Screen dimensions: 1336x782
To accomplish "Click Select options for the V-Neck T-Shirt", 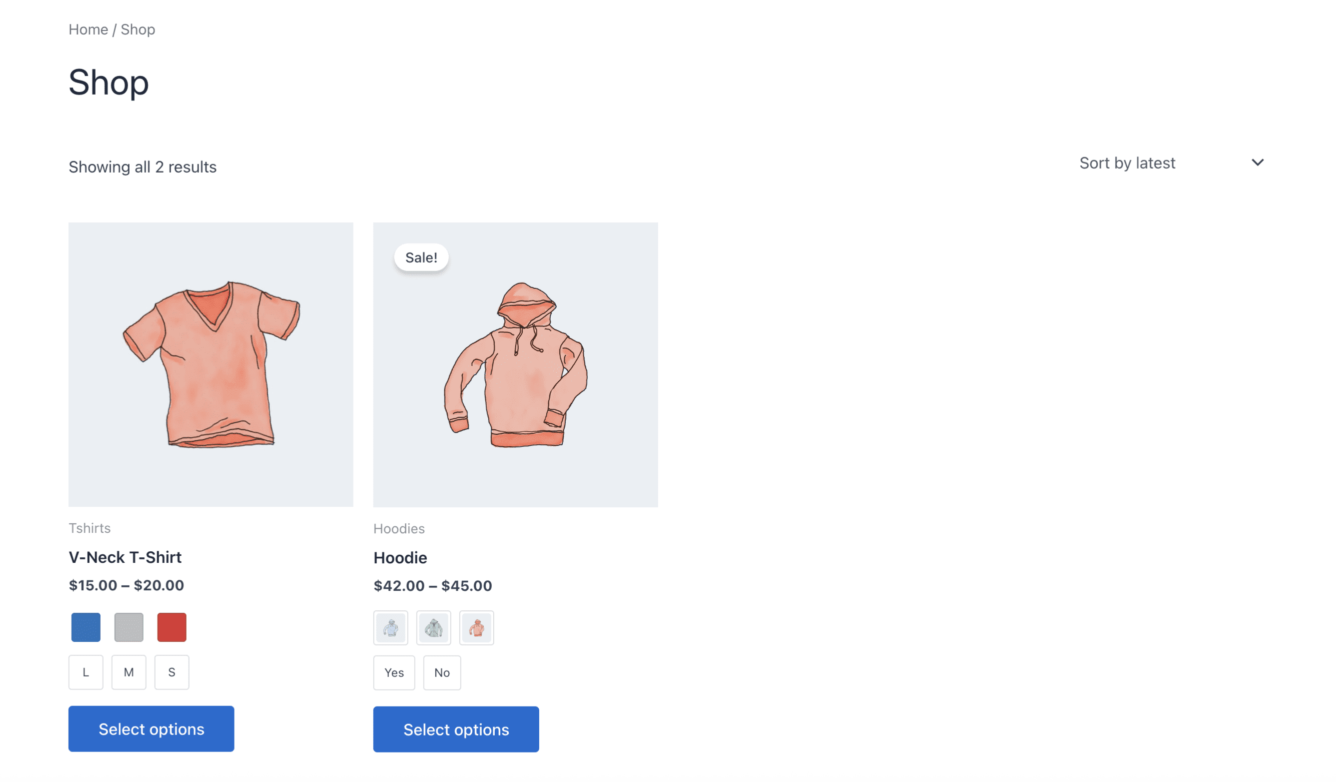I will click(151, 728).
